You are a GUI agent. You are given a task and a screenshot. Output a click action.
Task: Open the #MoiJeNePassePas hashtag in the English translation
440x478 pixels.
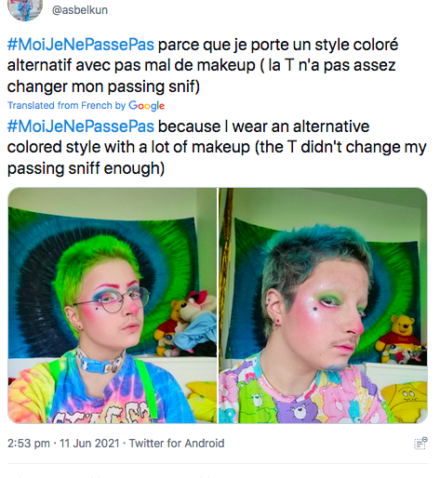click(81, 126)
